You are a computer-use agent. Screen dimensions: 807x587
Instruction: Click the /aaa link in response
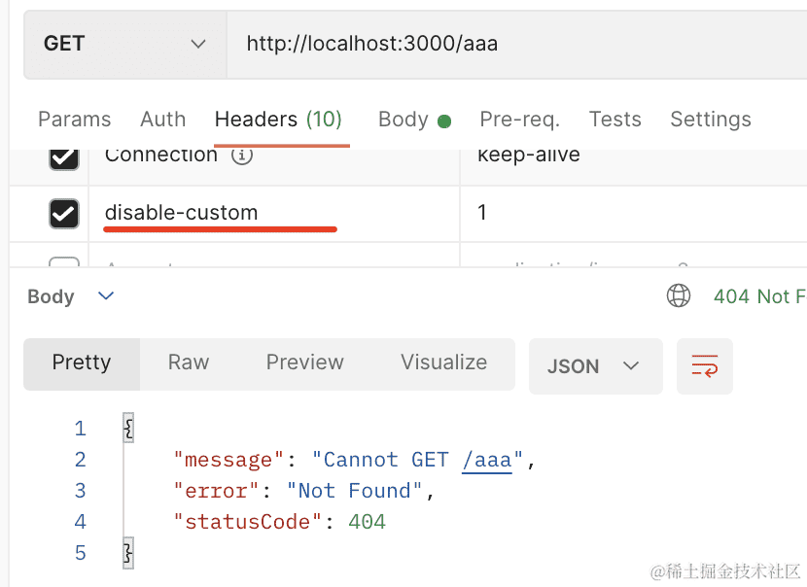487,460
